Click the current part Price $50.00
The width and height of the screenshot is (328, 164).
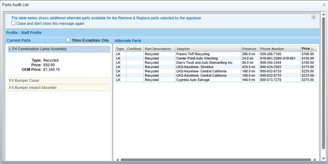click(x=49, y=65)
